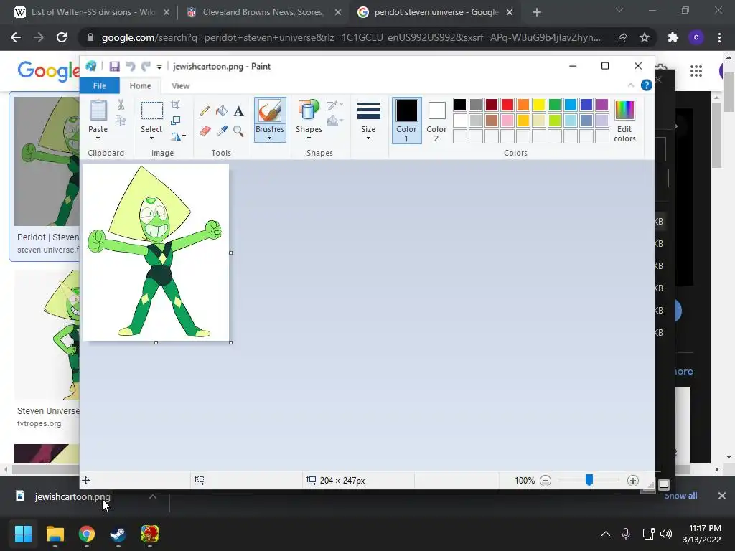The image size is (735, 551).
Task: Open a new Chrome tab
Action: [537, 12]
